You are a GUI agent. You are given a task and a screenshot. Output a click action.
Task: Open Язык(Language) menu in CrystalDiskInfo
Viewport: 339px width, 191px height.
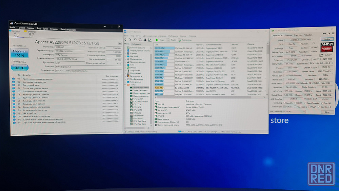point(68,30)
